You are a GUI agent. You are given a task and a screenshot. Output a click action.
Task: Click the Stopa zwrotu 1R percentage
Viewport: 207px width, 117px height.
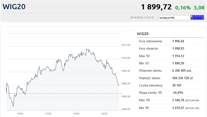click(178, 93)
